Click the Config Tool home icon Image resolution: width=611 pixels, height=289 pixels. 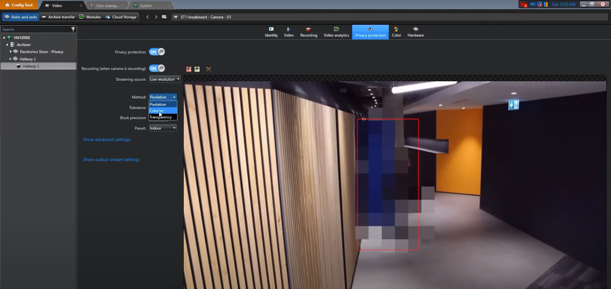tap(7, 5)
